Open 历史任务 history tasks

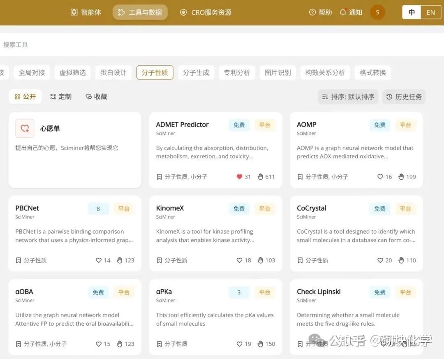[x=404, y=97]
